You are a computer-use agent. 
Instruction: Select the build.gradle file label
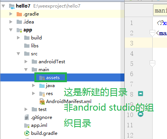click(44, 133)
